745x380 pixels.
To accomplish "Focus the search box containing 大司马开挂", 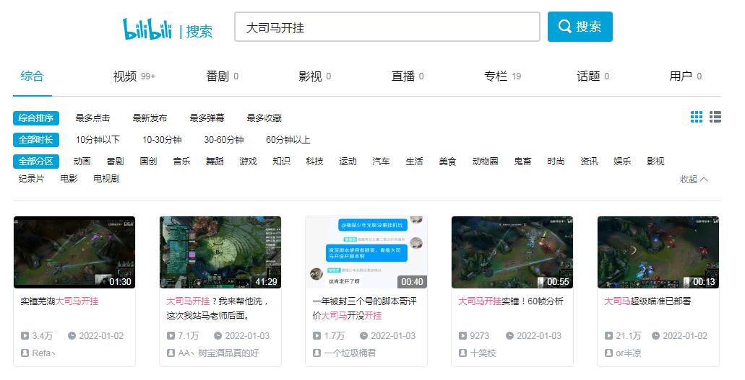I will coord(387,27).
